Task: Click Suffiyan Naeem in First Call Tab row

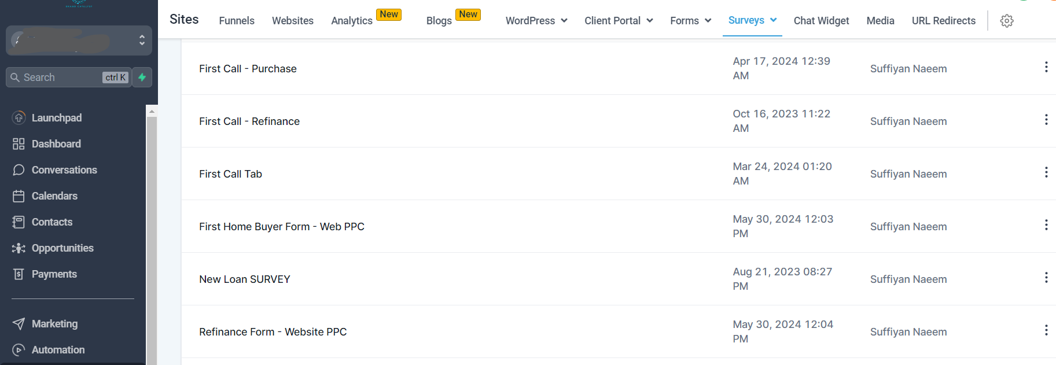Action: [908, 174]
